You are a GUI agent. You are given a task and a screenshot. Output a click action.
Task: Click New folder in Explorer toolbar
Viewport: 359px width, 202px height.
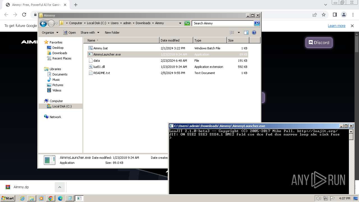click(x=112, y=33)
